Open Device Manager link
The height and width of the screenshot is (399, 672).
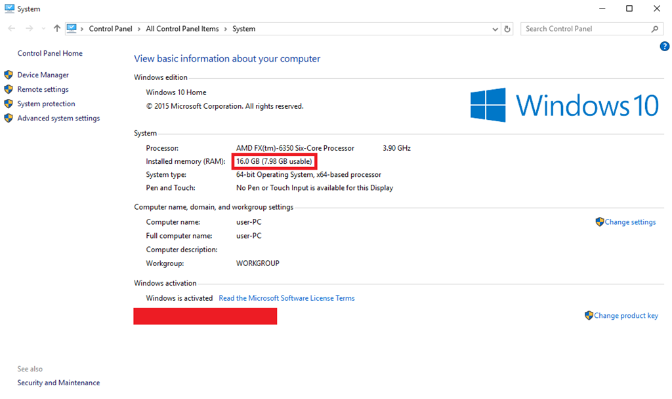click(x=43, y=75)
